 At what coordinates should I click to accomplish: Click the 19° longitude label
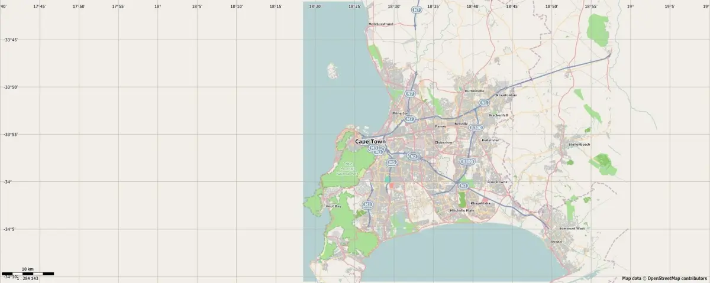point(630,6)
